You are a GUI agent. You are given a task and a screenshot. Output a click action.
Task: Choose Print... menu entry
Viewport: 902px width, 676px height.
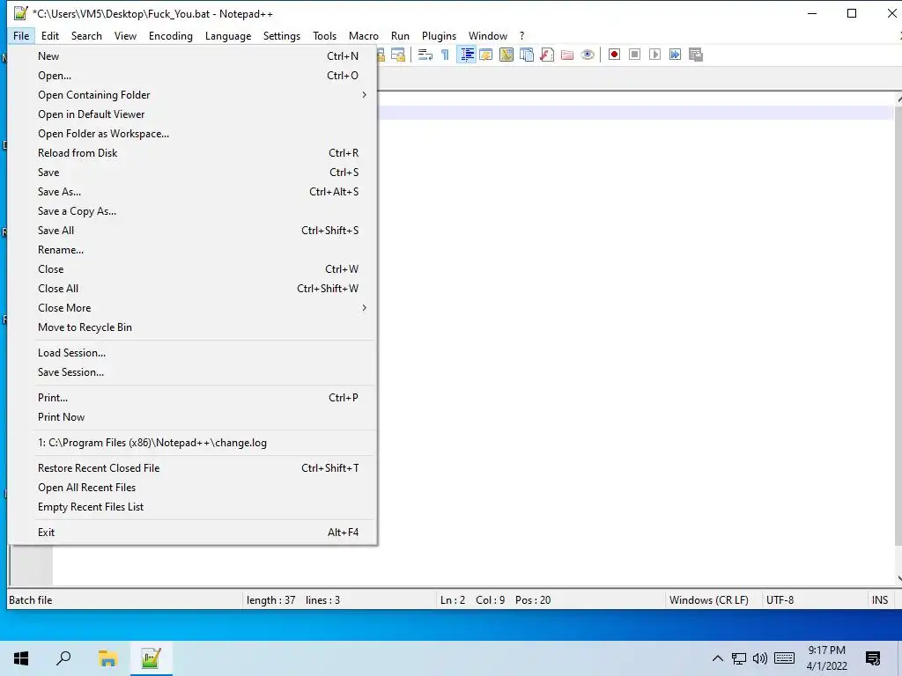point(193,398)
